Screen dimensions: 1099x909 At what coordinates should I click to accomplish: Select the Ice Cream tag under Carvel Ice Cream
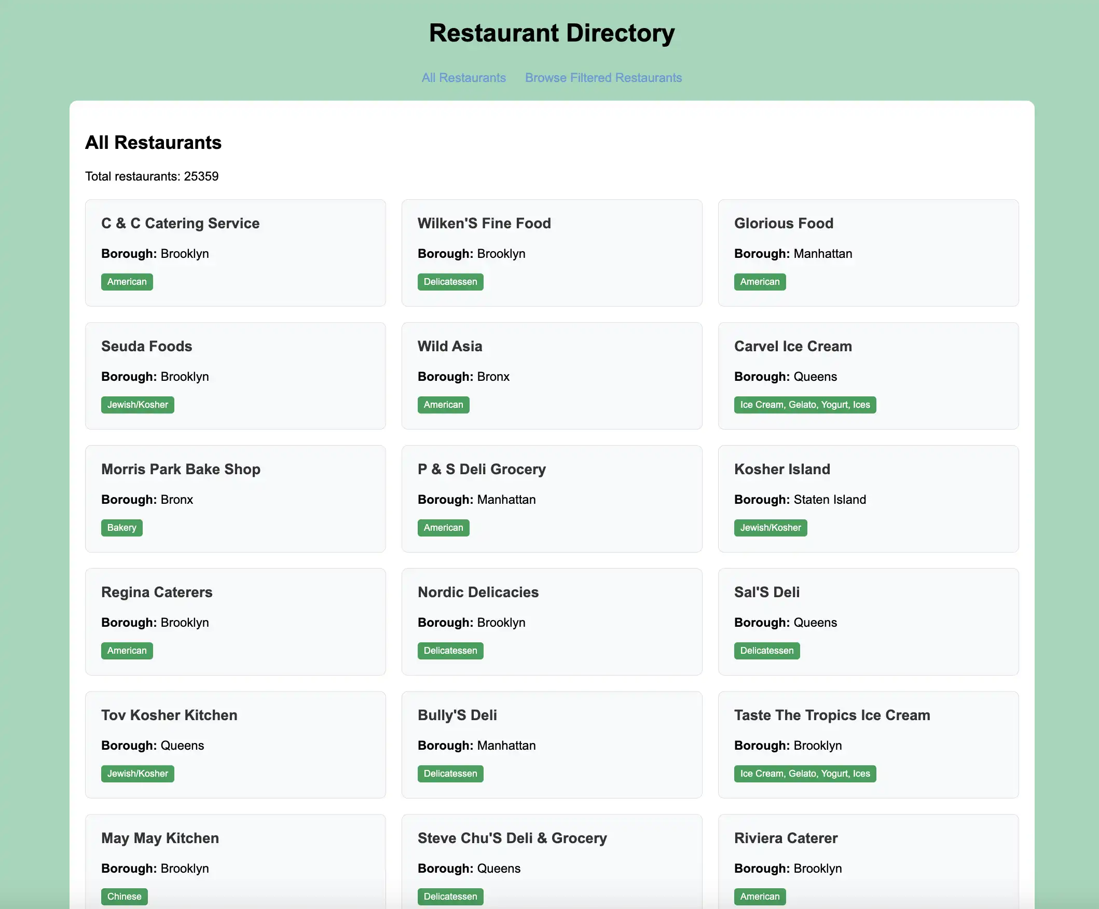point(805,405)
